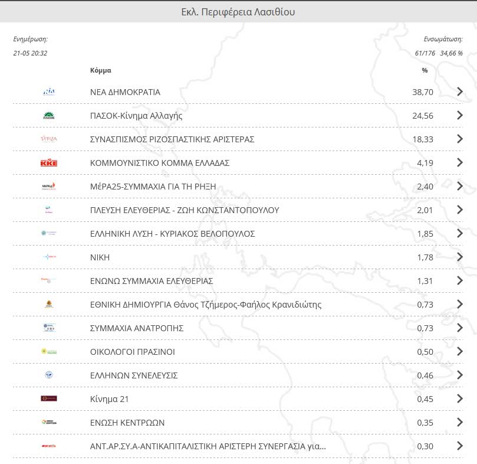Open ΕΘΝΙΚΗ ΔΗΜΙΟΥΡΓΙΑ Θάνος Τζήμερος name
477x464 pixels.
tap(206, 305)
